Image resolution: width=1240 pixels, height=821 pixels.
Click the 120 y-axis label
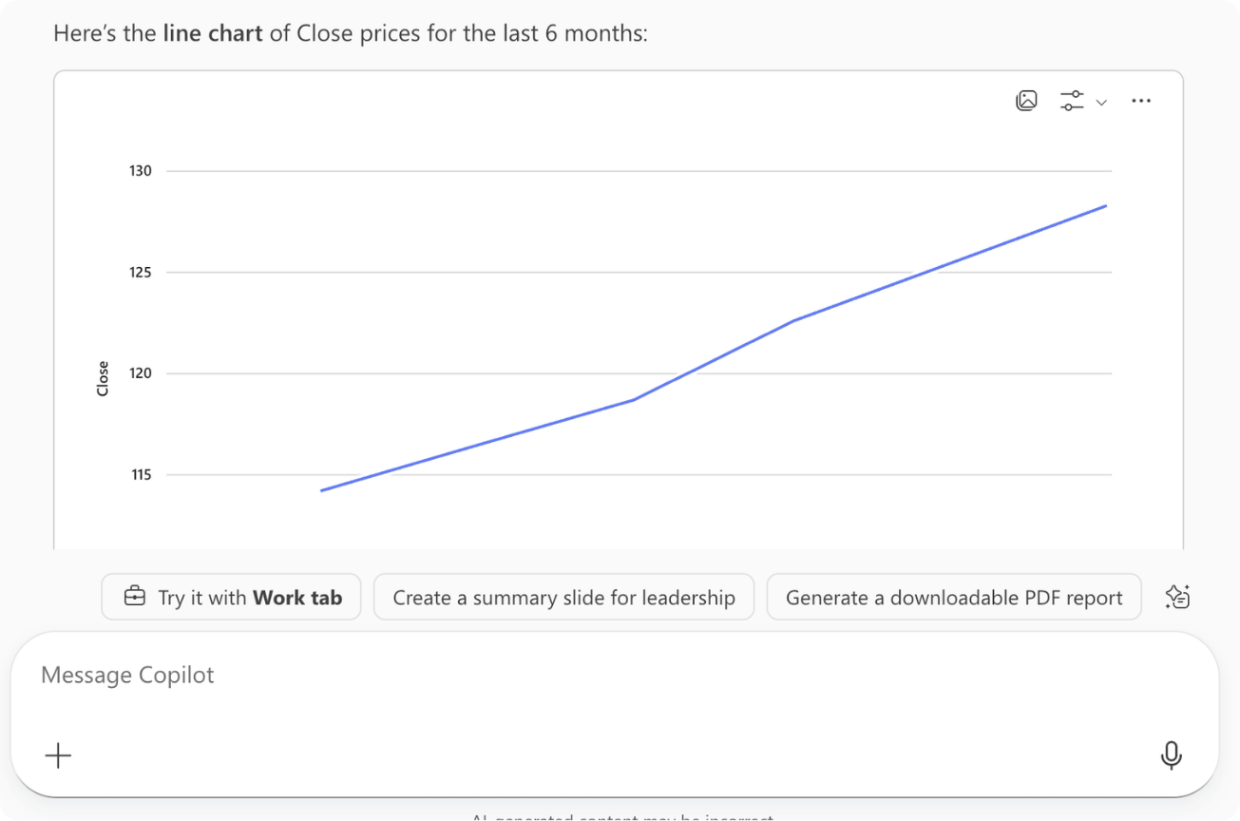141,373
